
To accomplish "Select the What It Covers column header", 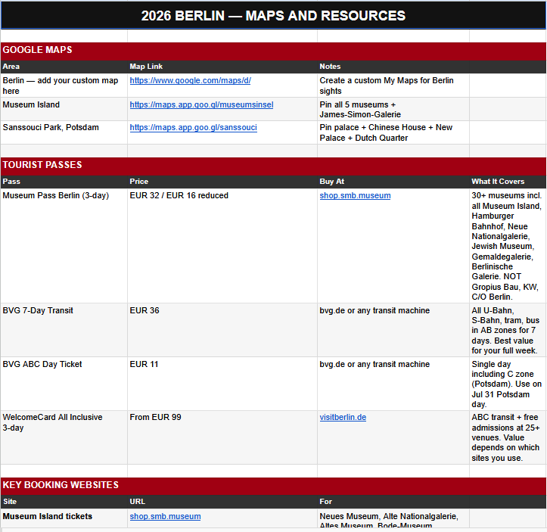I will coord(498,182).
